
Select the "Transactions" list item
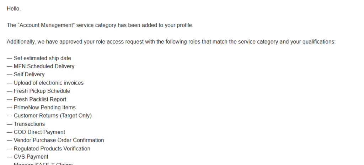(29, 124)
